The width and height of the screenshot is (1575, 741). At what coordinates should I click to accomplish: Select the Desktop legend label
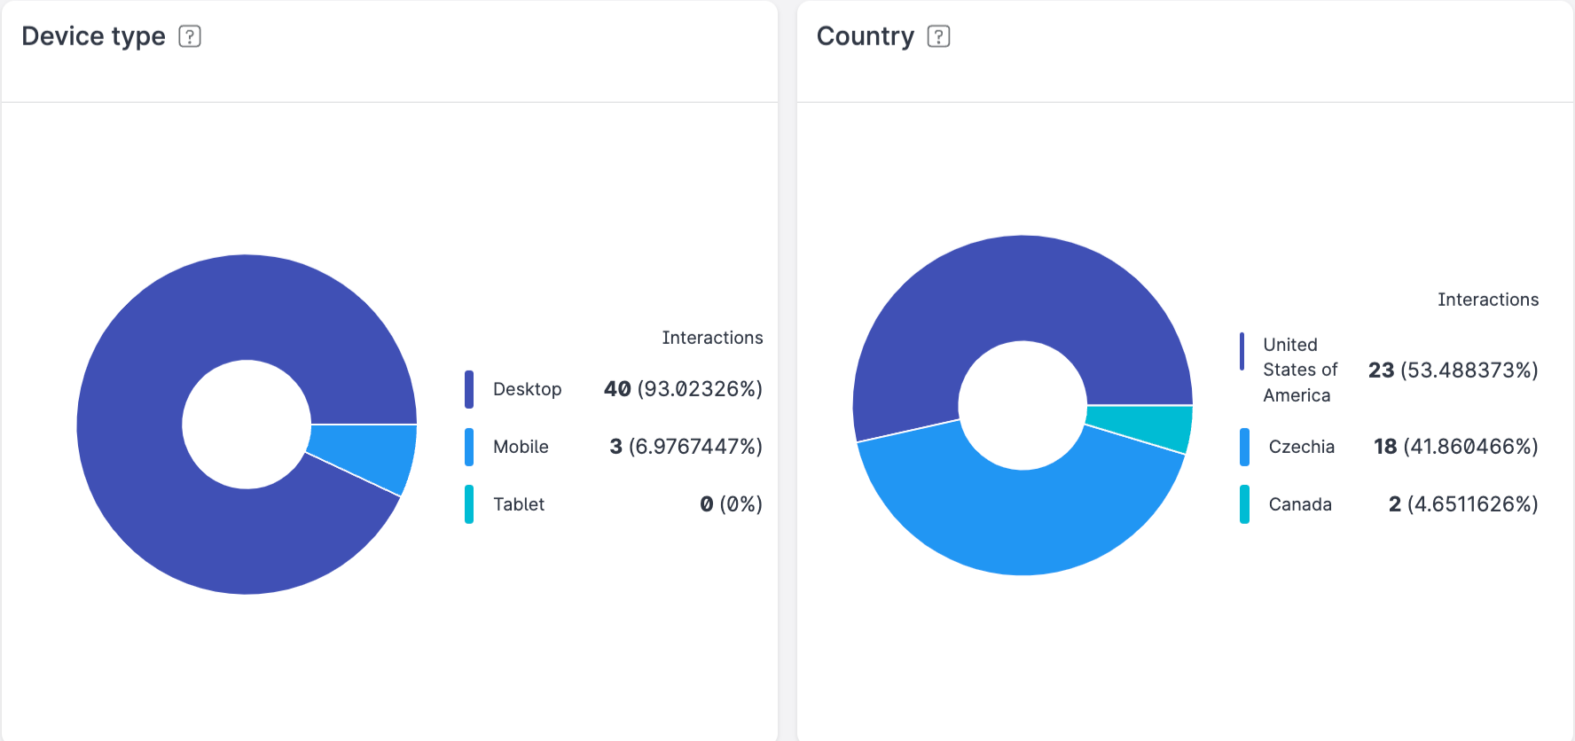tap(527, 389)
